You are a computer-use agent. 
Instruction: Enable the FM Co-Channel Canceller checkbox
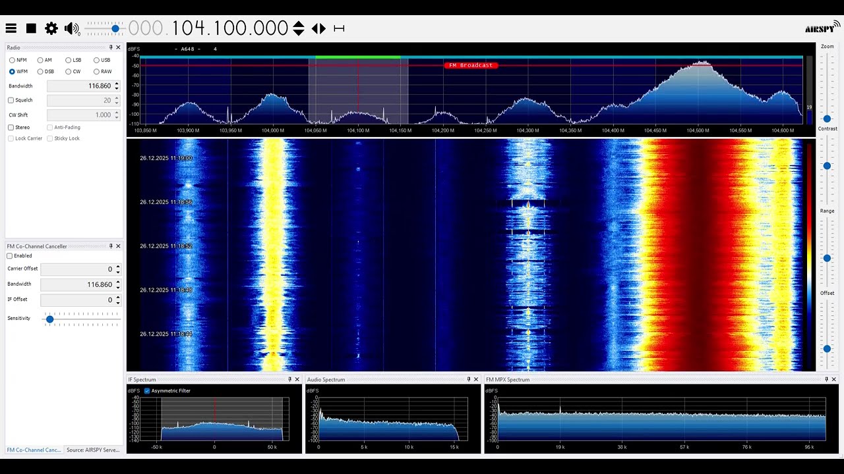click(10, 255)
